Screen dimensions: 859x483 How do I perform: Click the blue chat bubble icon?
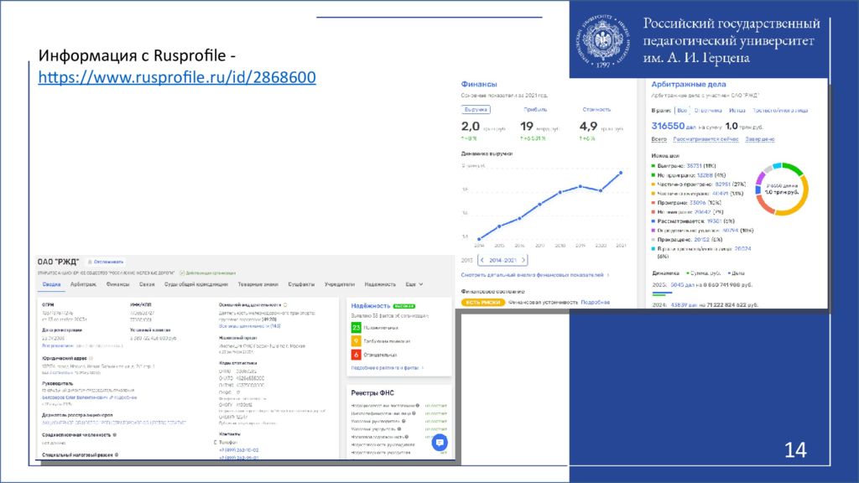pyautogui.click(x=440, y=443)
